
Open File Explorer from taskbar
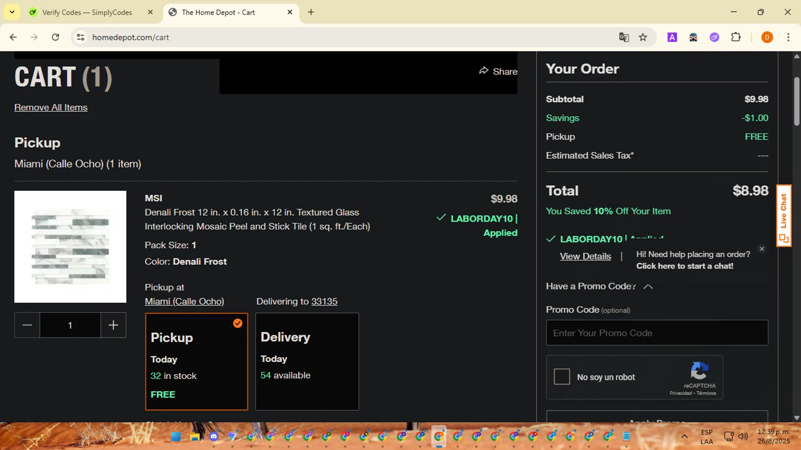coord(194,437)
